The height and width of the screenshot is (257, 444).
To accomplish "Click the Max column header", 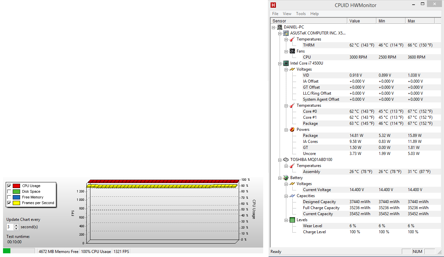I will pos(420,21).
